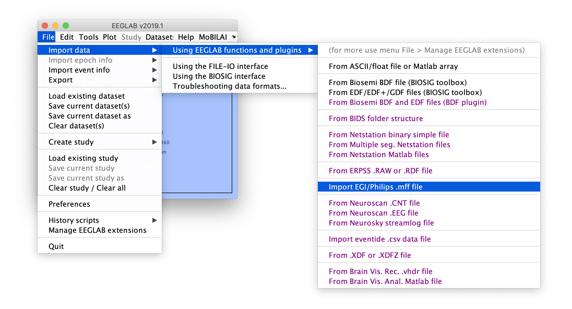The image size is (572, 309).
Task: Select Import EGI/Philips .mff file
Action: (x=375, y=187)
